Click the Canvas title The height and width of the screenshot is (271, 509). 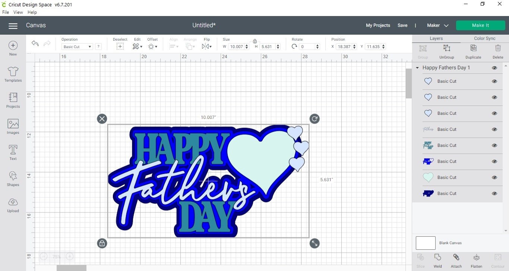36,25
